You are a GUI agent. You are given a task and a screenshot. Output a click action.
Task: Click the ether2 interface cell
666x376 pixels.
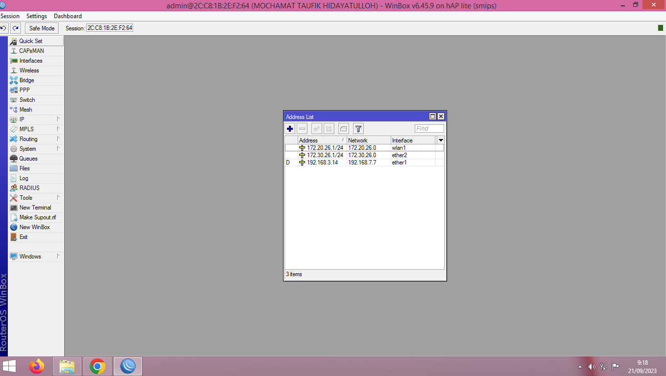413,155
